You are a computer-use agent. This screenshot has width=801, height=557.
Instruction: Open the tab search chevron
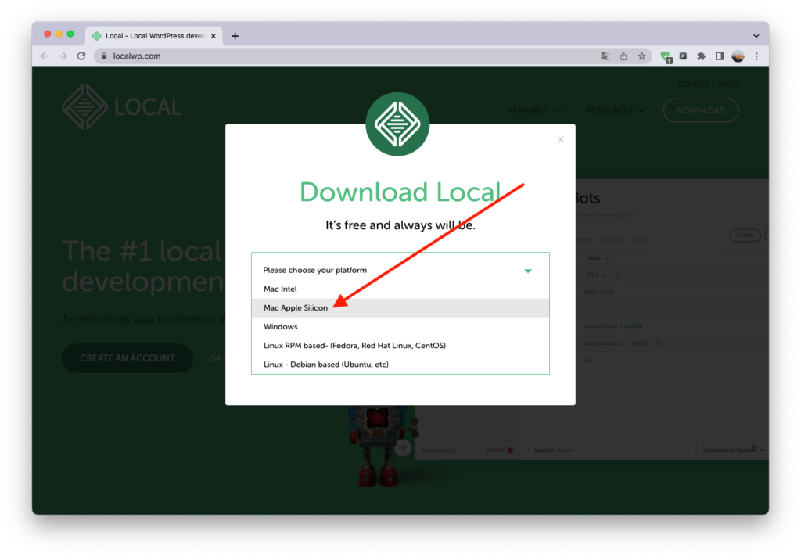[x=756, y=36]
